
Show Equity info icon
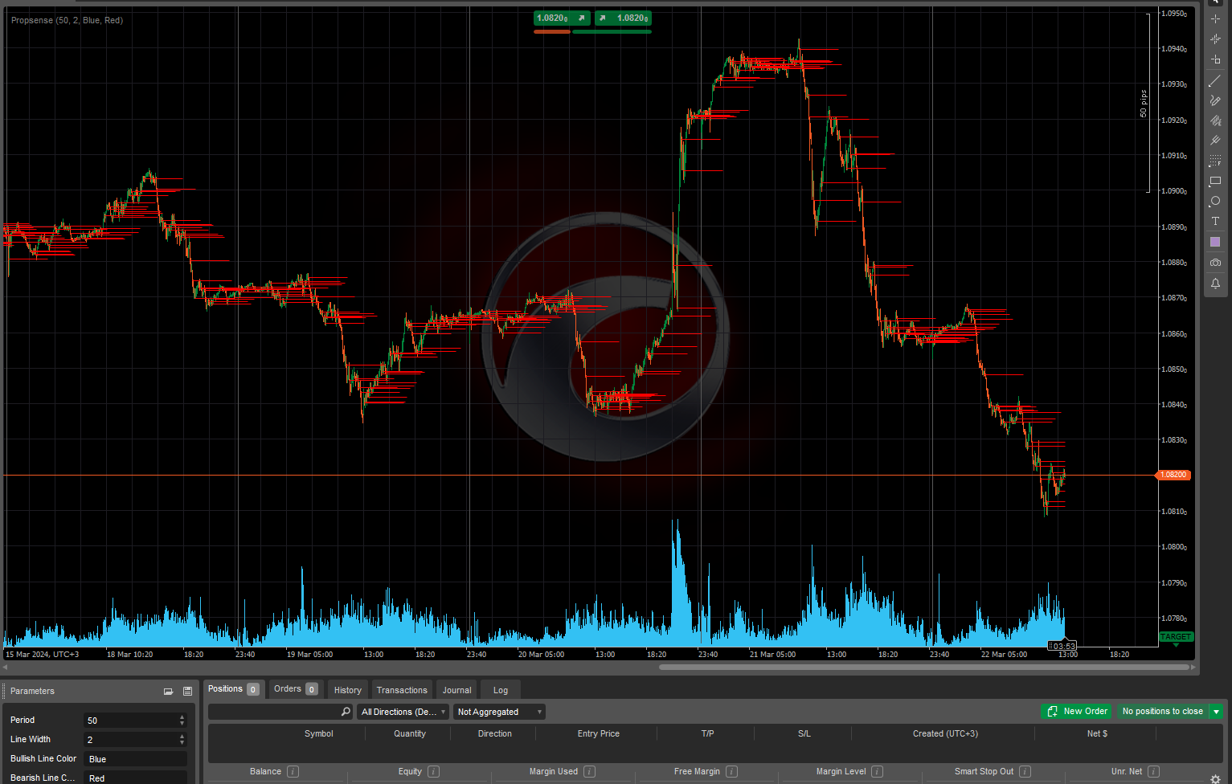click(433, 771)
